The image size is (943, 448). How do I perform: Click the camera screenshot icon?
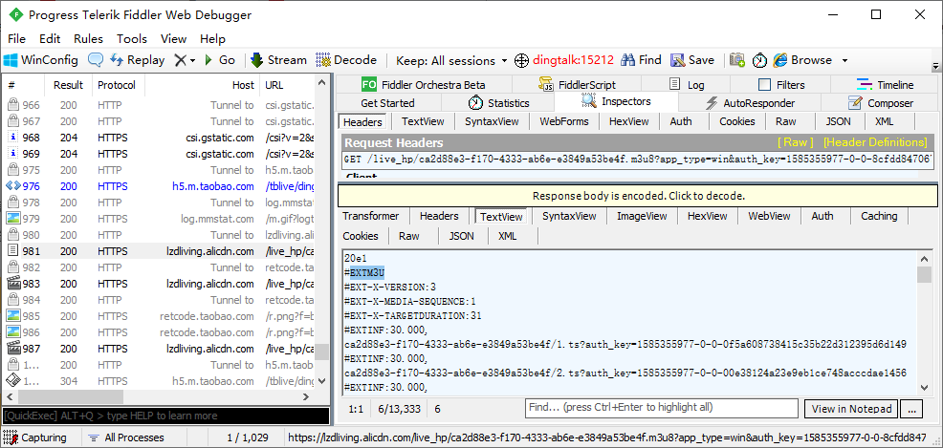pyautogui.click(x=737, y=60)
